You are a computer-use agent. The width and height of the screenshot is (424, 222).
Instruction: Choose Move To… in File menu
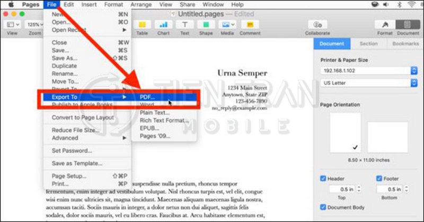87,81
